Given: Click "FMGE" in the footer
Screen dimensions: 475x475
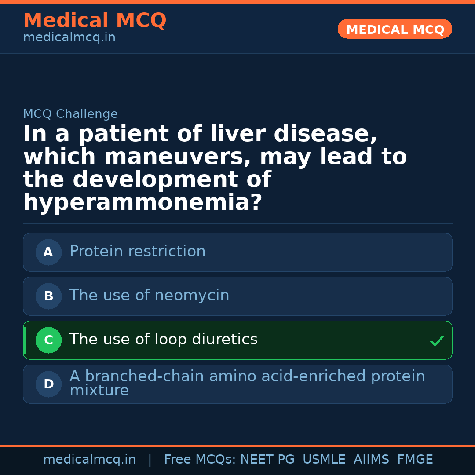Looking at the screenshot, I should 415,460.
